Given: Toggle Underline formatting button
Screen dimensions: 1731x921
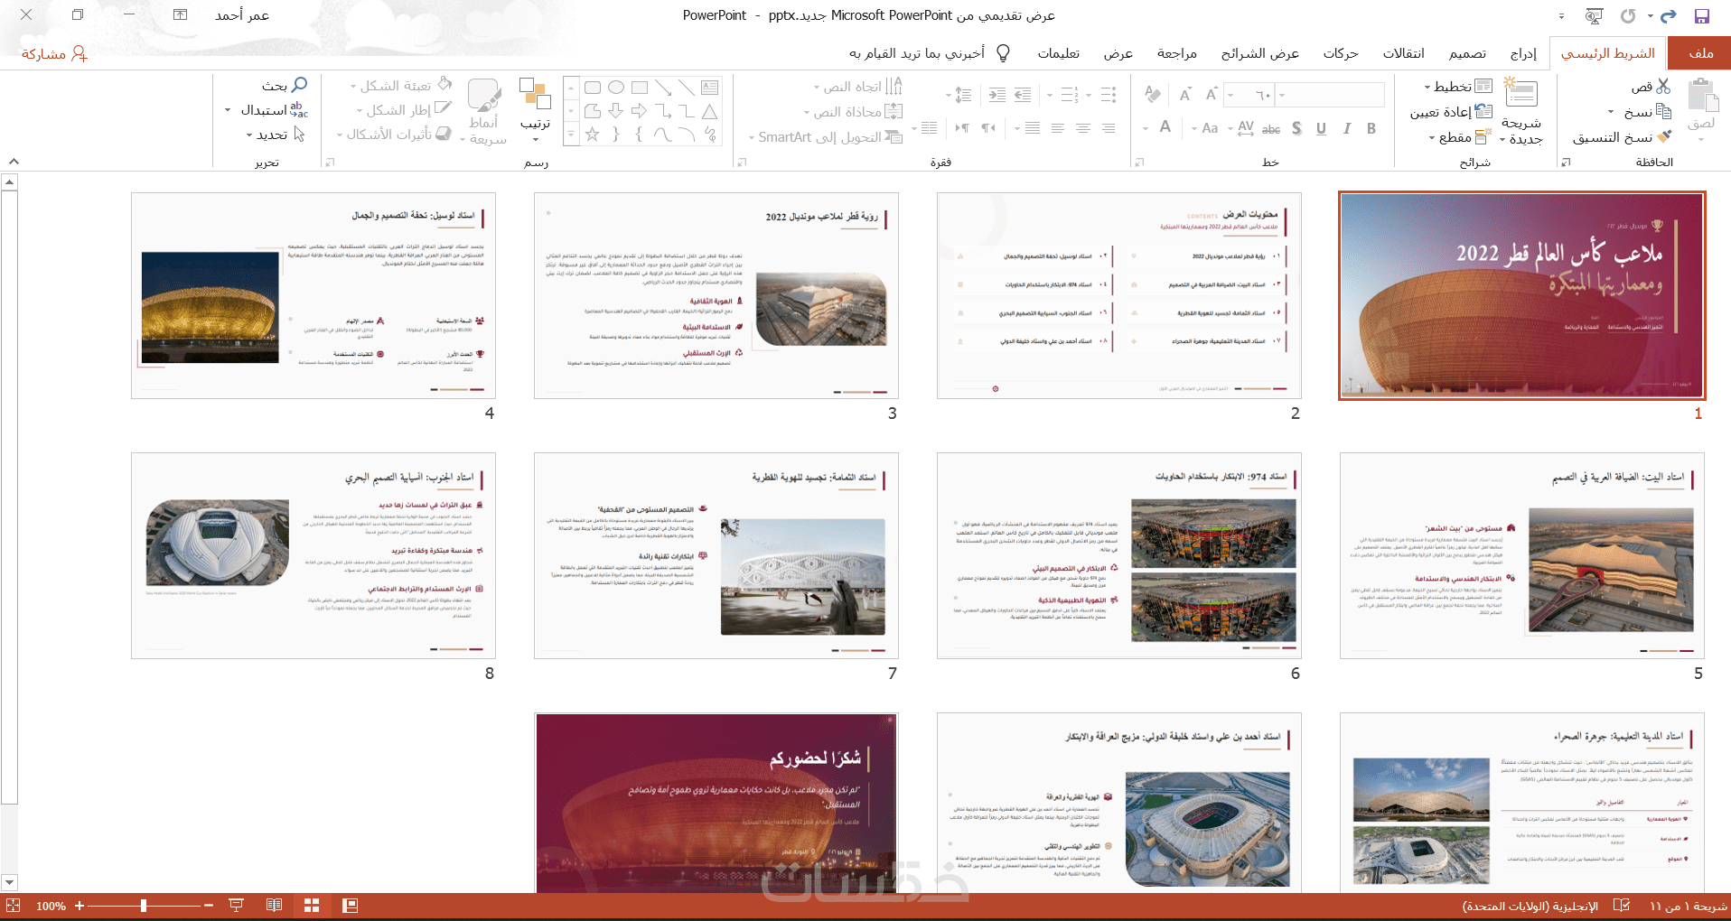Looking at the screenshot, I should [1322, 128].
